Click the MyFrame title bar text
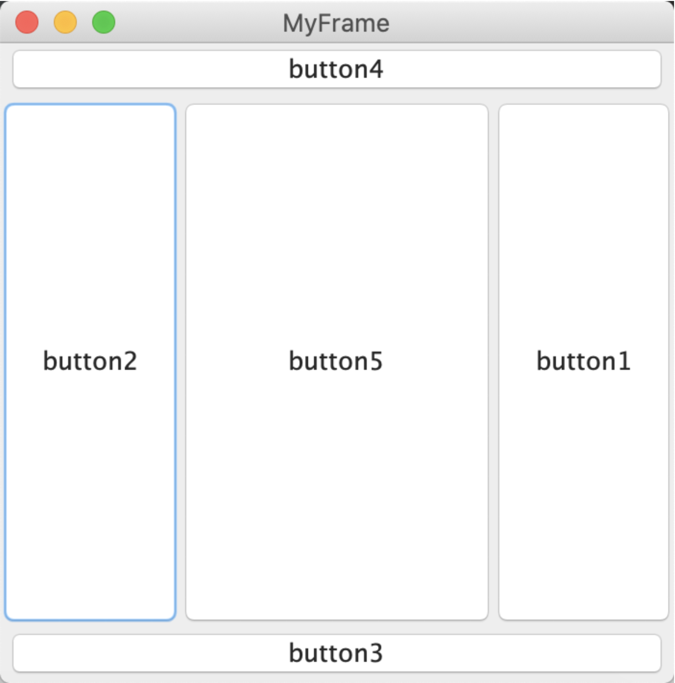This screenshot has width=675, height=683. (336, 23)
